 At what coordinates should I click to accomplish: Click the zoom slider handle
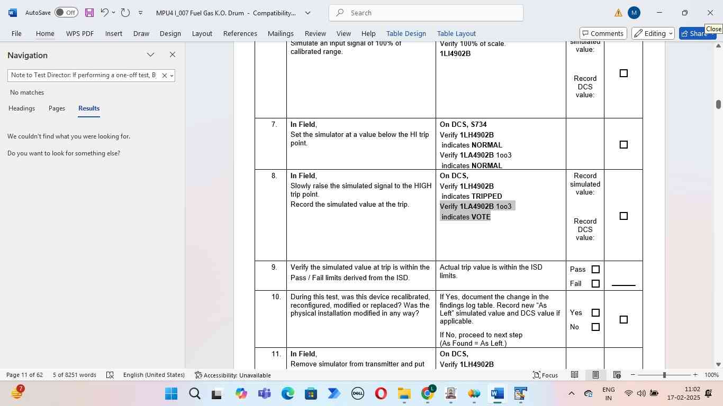click(x=664, y=375)
